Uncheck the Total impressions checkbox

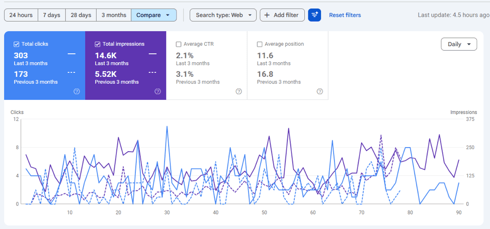[98, 44]
